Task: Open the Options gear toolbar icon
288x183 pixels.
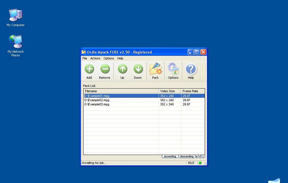Action: (x=173, y=69)
